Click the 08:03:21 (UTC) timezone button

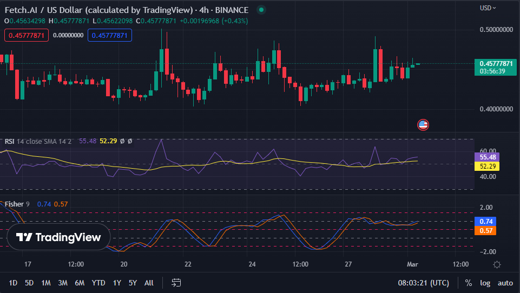(424, 283)
